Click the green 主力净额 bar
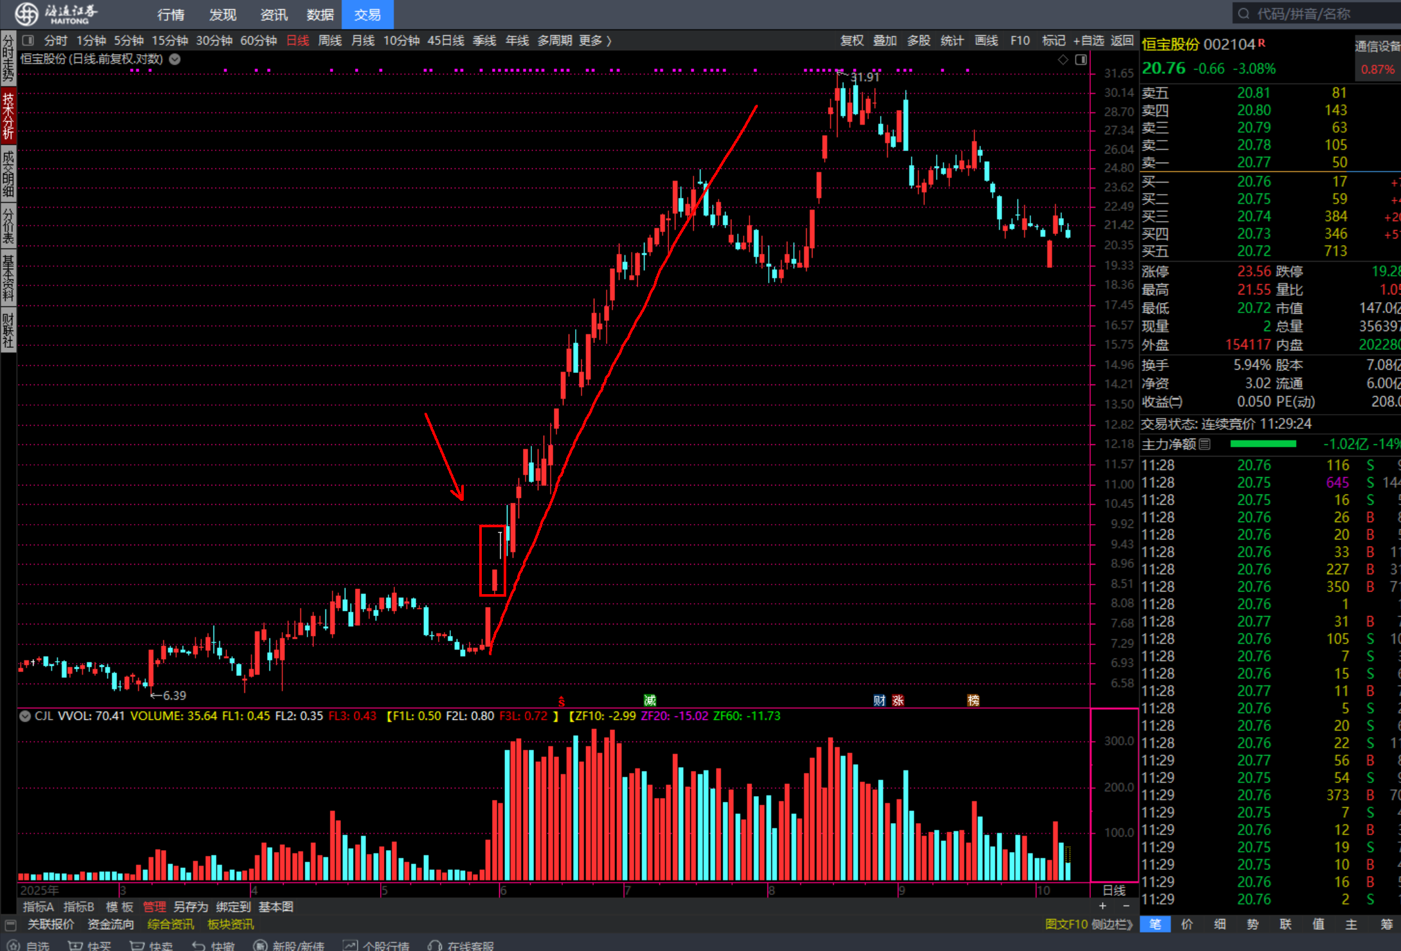Screen dimensions: 1401x951 pos(1263,444)
